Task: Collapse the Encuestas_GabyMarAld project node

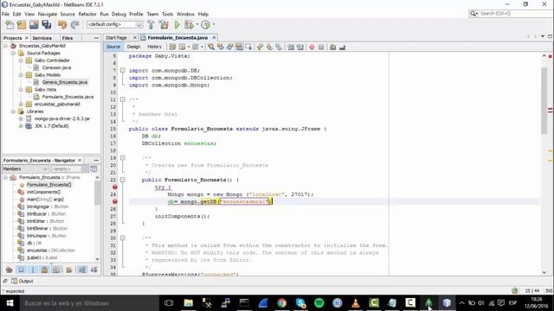Action: 6,46
